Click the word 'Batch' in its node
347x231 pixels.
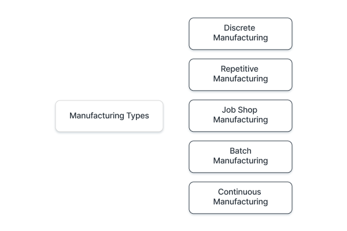pyautogui.click(x=241, y=151)
